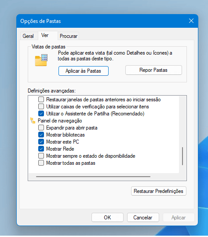Click the horizontal scrollbar of settings list
Screen dimensions: 208x237
93,177
